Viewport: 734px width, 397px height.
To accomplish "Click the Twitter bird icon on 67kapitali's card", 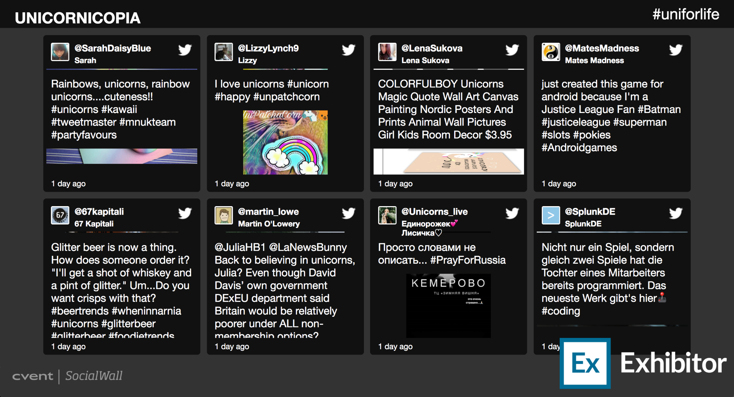I will [185, 213].
